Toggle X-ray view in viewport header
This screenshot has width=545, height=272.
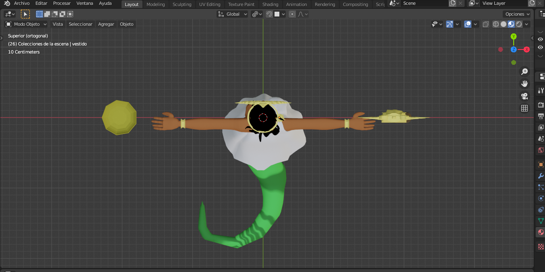485,24
